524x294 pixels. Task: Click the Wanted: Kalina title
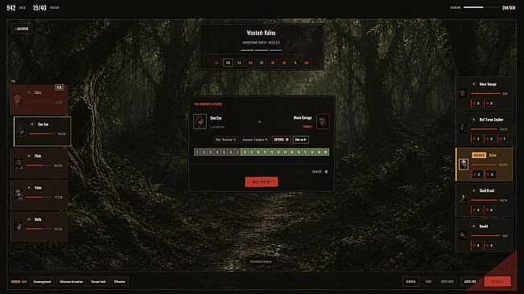tap(262, 33)
